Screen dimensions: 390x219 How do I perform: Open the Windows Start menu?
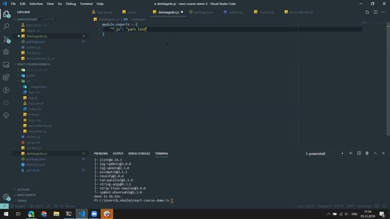pyautogui.click(x=5, y=214)
